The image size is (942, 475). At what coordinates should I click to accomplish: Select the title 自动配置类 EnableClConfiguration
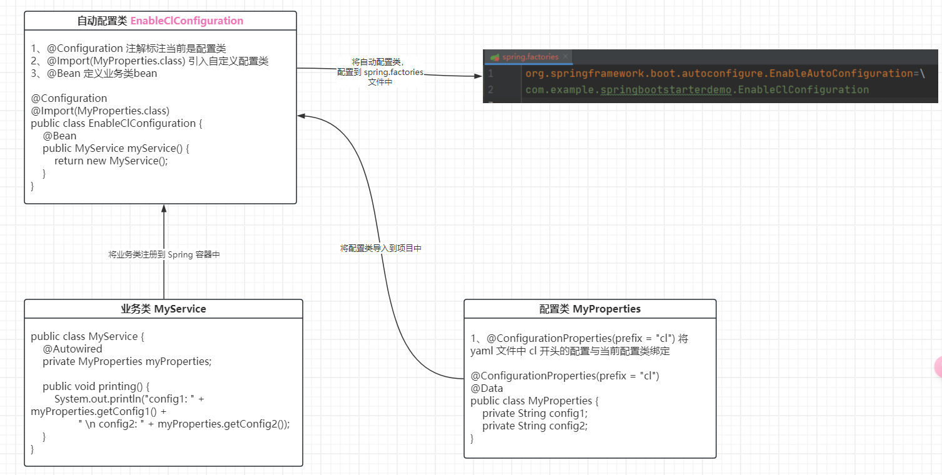tap(160, 21)
